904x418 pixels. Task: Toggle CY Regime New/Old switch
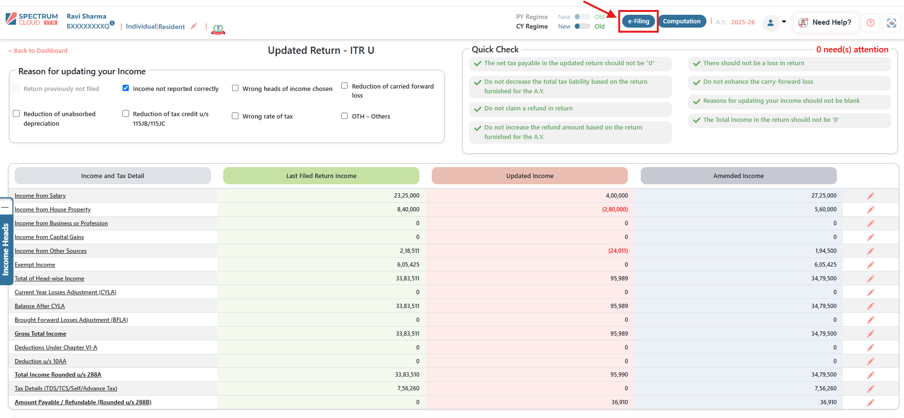pyautogui.click(x=582, y=26)
